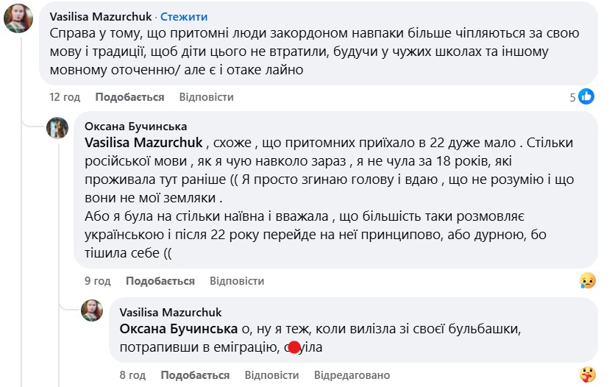Show edit history via Відредаговано
This screenshot has width=615, height=387.
(x=352, y=375)
